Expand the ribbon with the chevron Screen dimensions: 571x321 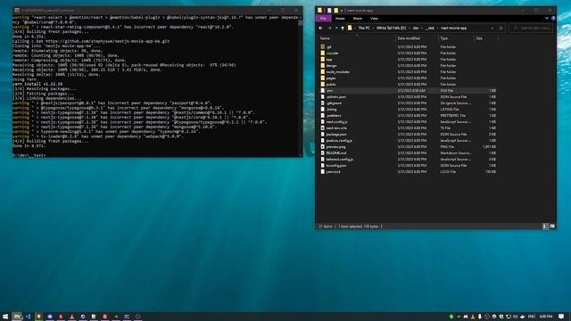point(547,18)
